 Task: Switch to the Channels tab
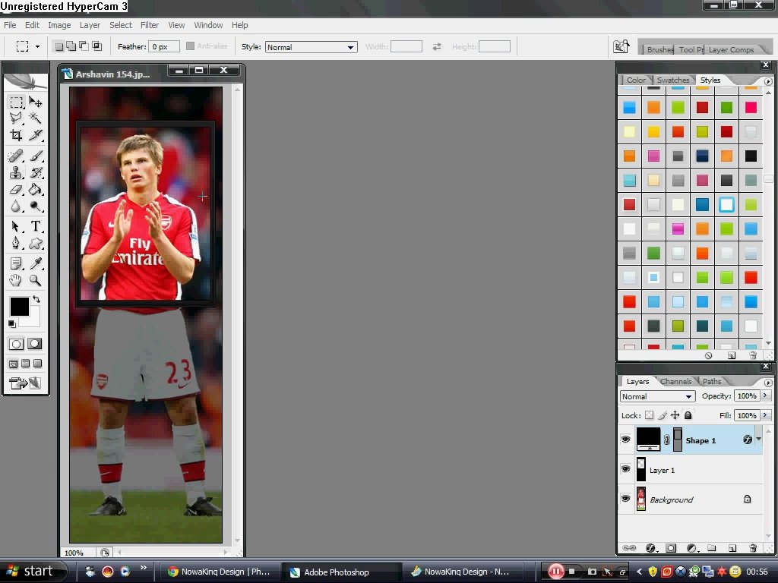(x=675, y=381)
